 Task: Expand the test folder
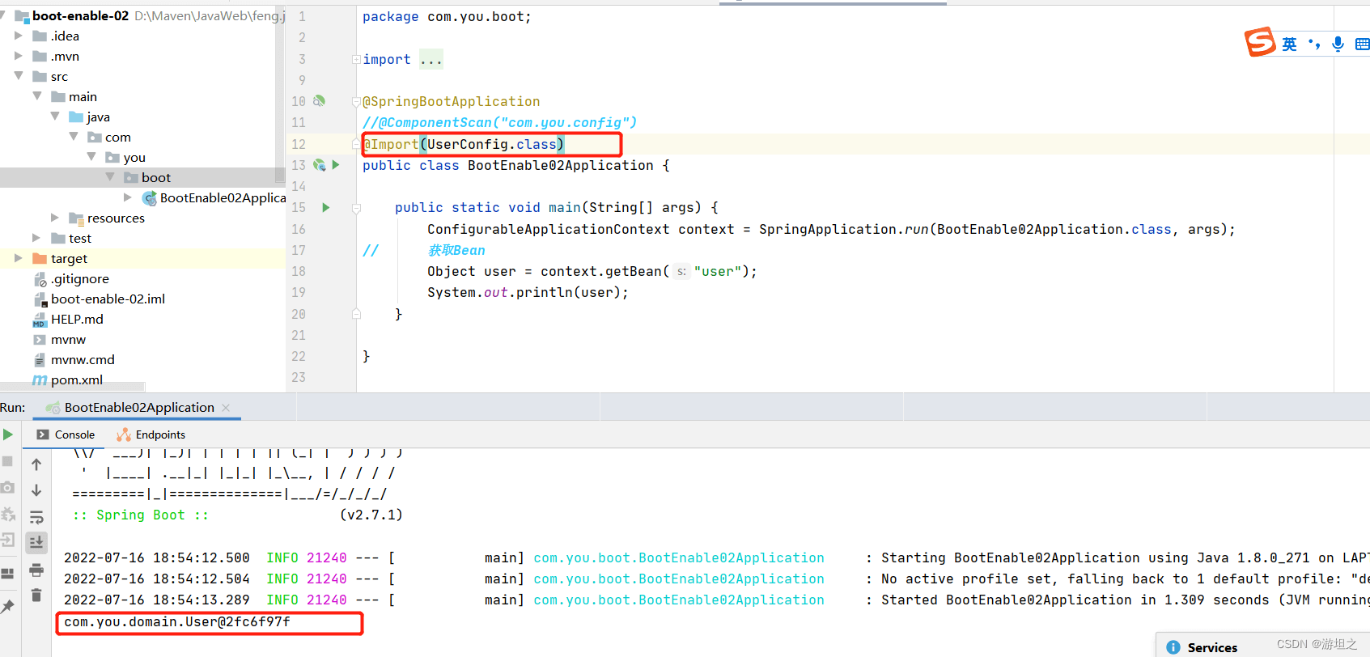point(36,238)
